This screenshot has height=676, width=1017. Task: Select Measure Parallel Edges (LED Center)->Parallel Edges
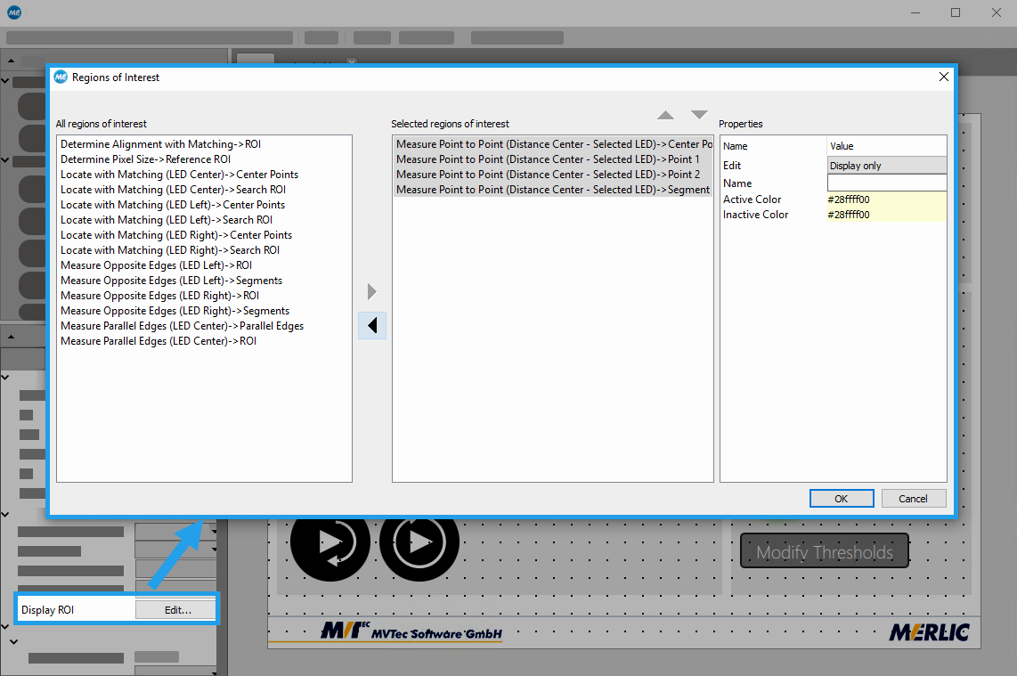pos(182,326)
